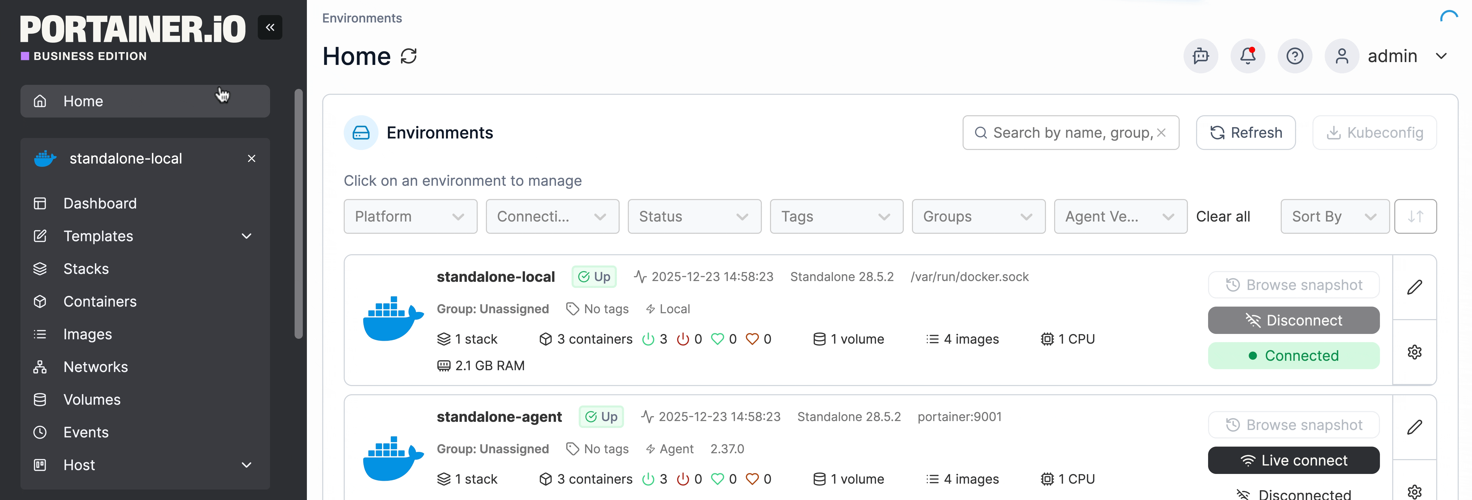
Task: Edit standalone-local with pencil icon
Action: pyautogui.click(x=1414, y=287)
